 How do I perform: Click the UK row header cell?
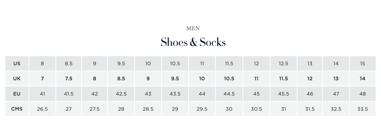tap(17, 79)
